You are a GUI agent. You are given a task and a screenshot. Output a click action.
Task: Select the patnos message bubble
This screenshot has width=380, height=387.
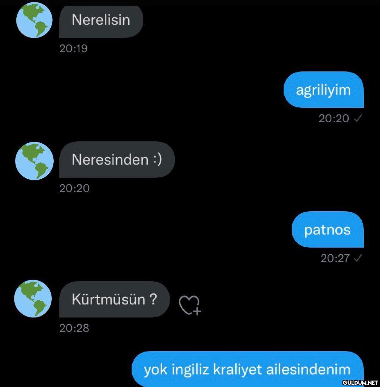[x=328, y=229]
